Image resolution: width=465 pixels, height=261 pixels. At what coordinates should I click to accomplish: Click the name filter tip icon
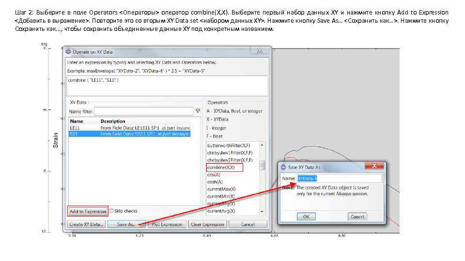[198, 111]
